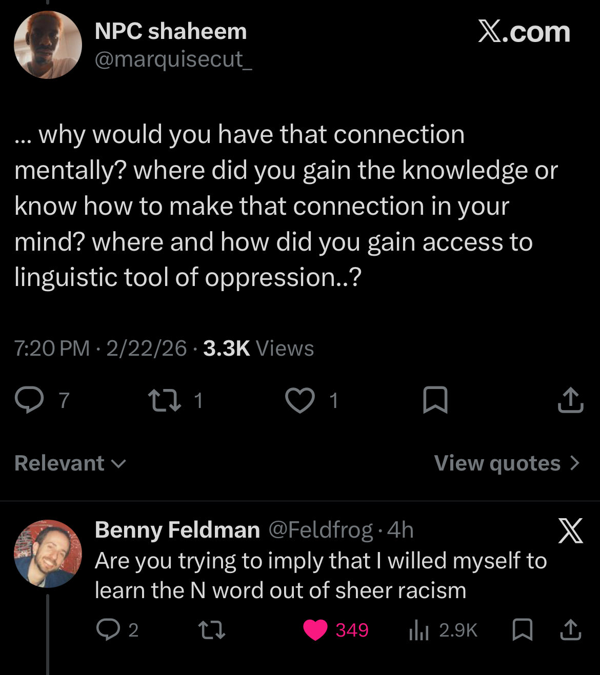The width and height of the screenshot is (600, 675).
Task: Expand the Relevant sort dropdown
Action: coord(70,463)
